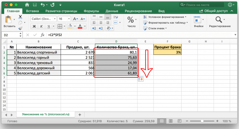Open the Редактирование menu
This screenshot has width=239, height=129.
point(220,21)
